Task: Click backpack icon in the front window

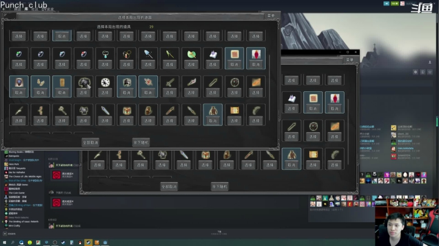Action: coord(148,111)
